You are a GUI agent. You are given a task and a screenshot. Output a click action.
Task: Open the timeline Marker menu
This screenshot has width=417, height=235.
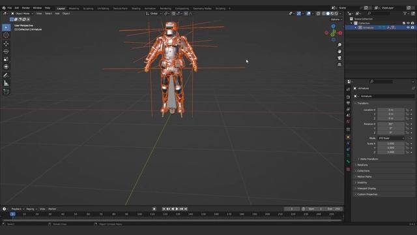(52, 209)
